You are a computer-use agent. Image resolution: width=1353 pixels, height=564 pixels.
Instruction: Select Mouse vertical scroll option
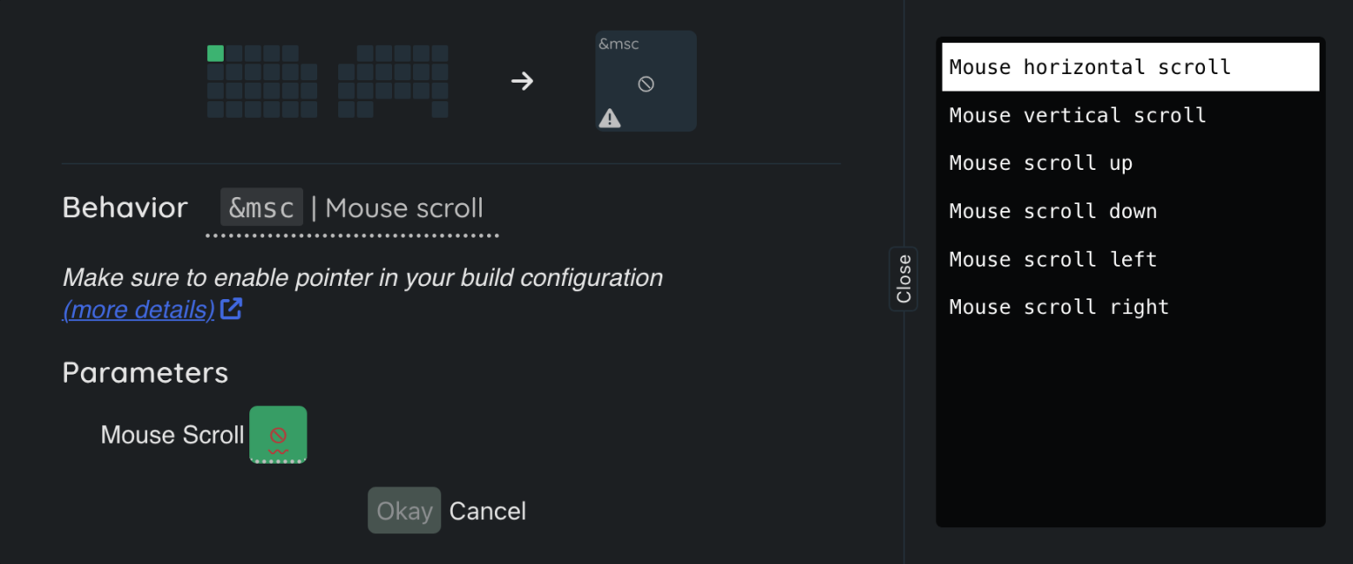click(x=1077, y=115)
